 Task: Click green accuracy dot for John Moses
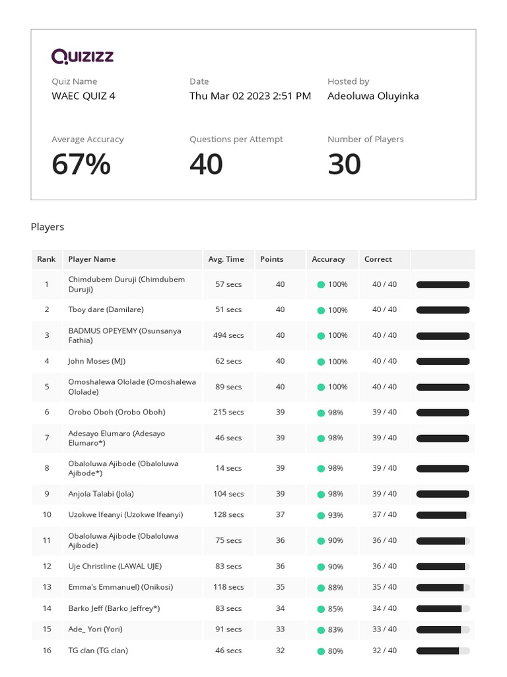click(x=321, y=362)
